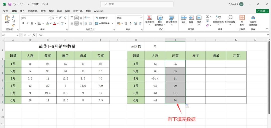The width and height of the screenshot is (271, 128).
Task: Click the Cut scissors icon
Action: coord(13,16)
